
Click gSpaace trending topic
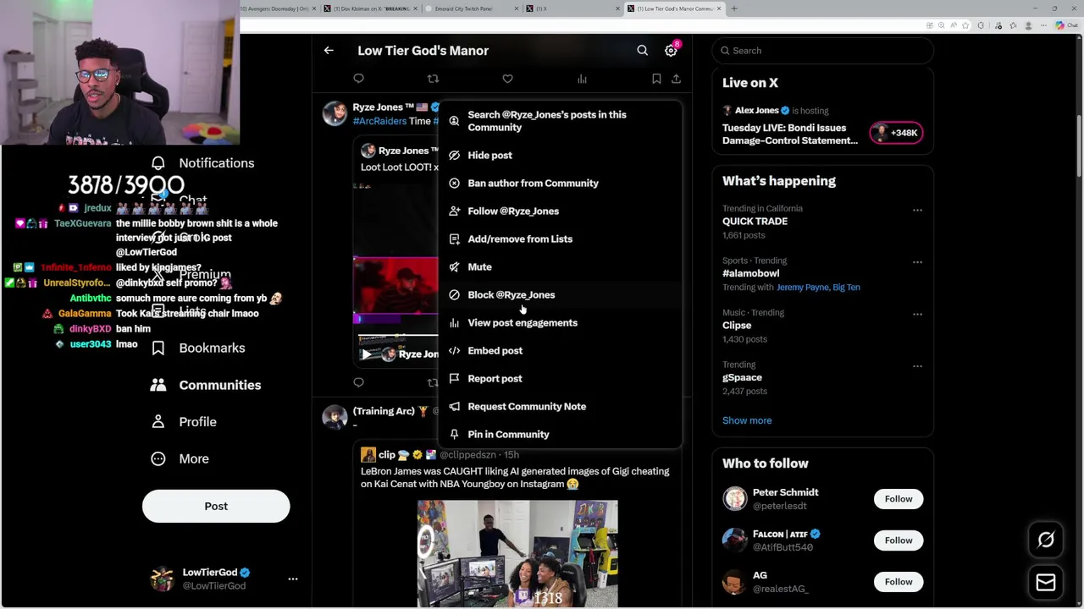pos(742,377)
